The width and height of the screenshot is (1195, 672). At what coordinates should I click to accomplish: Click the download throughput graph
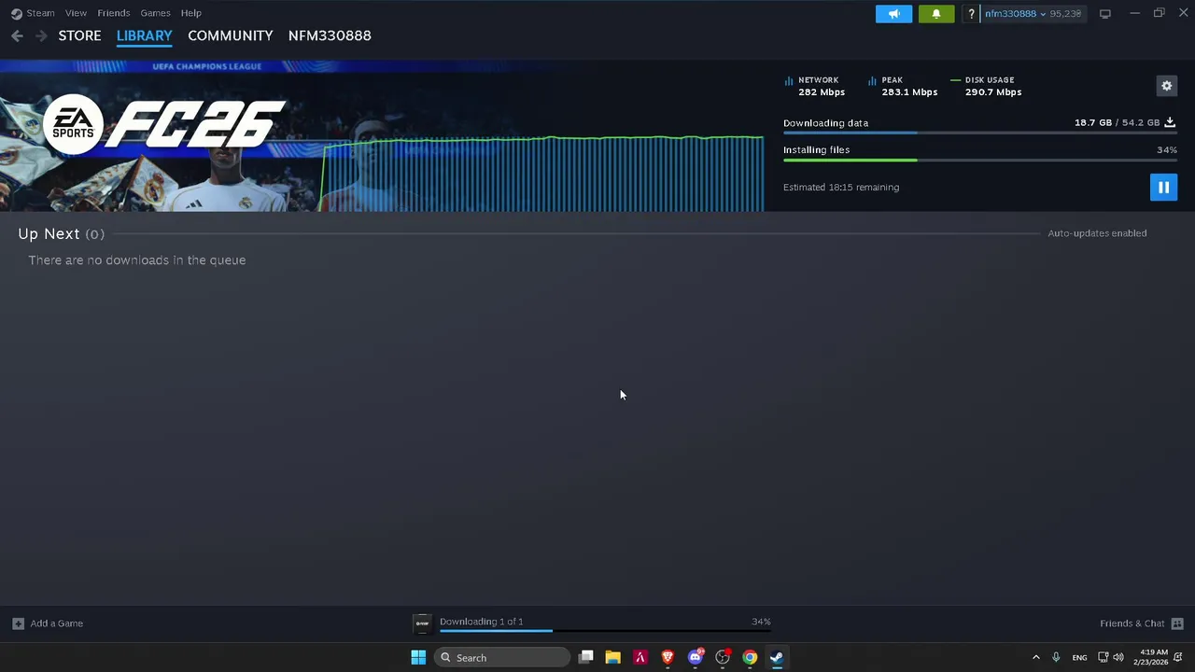[x=542, y=174]
